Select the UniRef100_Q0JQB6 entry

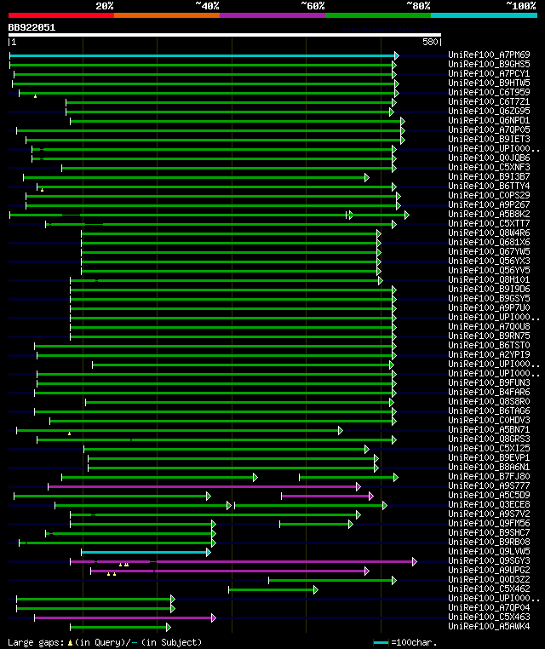click(489, 158)
